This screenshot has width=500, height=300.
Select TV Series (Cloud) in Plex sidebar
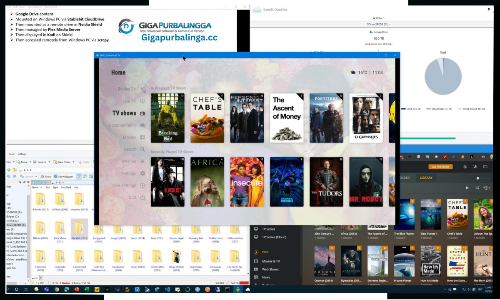(274, 237)
